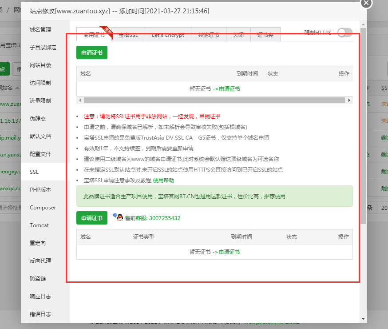This screenshot has width=388, height=329.
Task: Toggle the 强制HTTPS switch
Action: pyautogui.click(x=345, y=32)
